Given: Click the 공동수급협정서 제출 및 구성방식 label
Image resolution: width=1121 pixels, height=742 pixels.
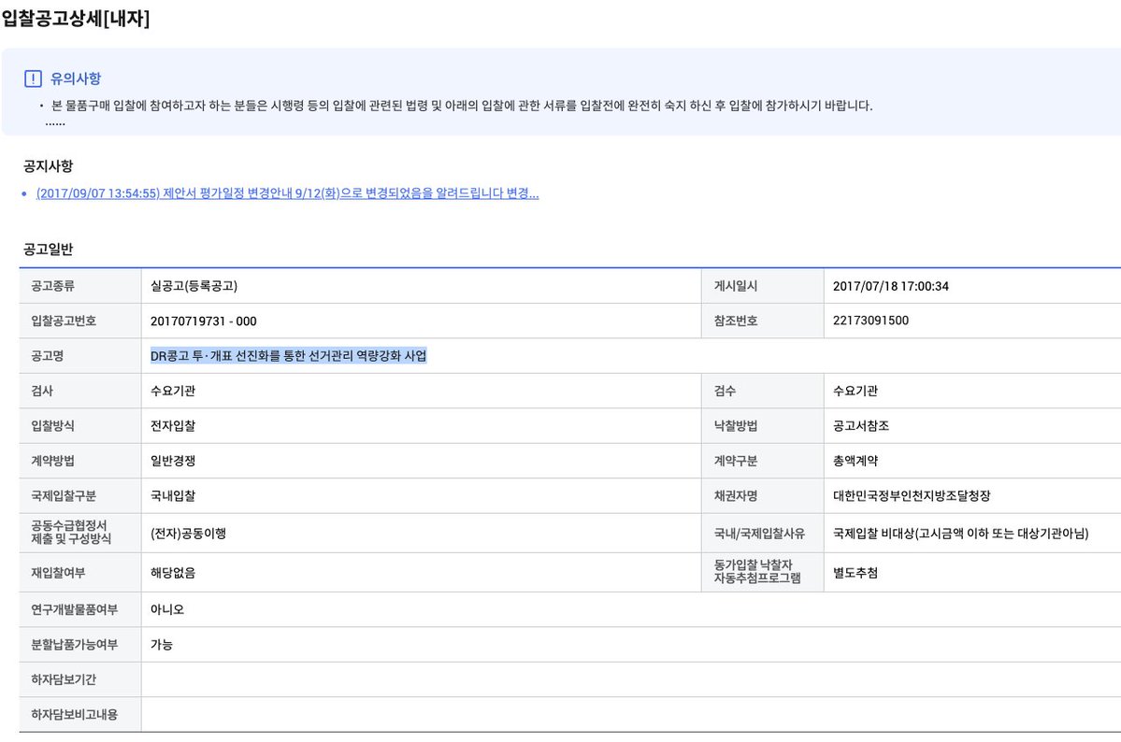Looking at the screenshot, I should tap(71, 532).
